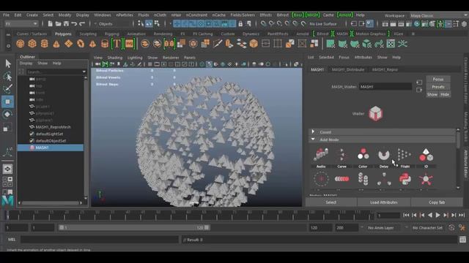Viewport: 469px width, 263px height.
Task: Toggle the auto keyframe button
Action: point(451,228)
